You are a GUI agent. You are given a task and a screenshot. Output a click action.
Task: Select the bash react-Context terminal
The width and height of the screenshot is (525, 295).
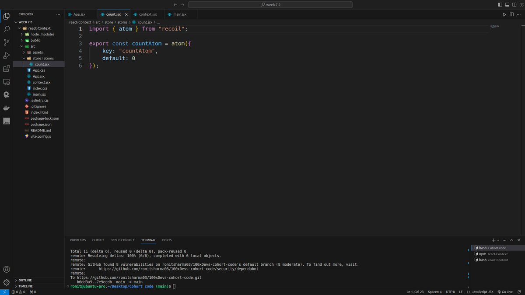point(497,260)
